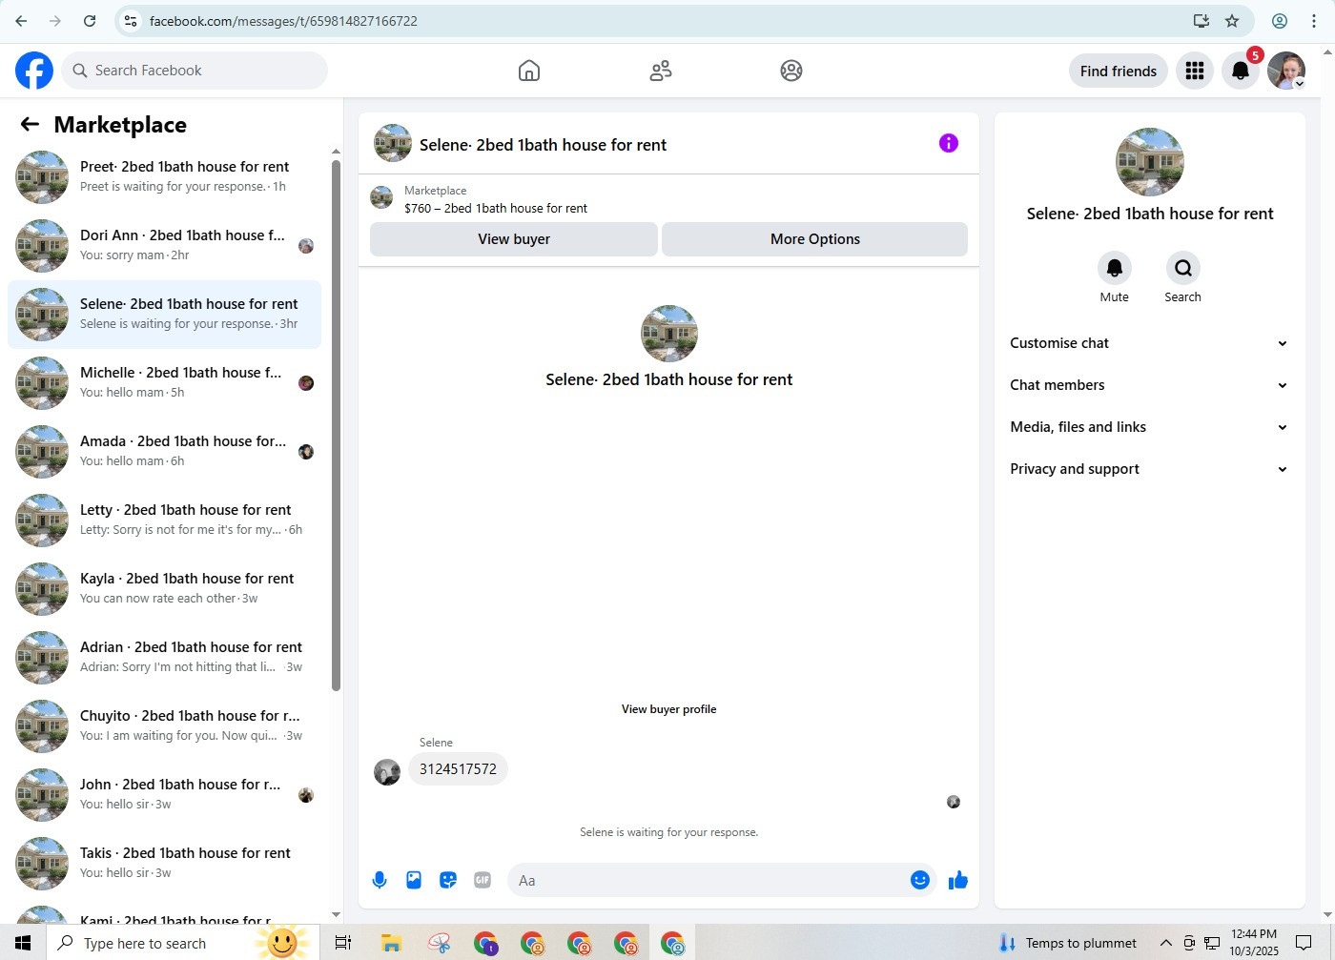Open John house for rent conversation
The image size is (1335, 960).
[164, 795]
